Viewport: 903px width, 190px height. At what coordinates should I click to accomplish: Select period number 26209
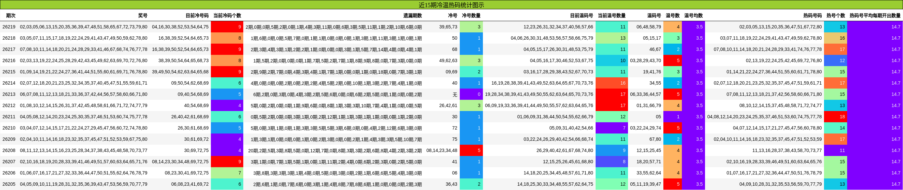[9, 139]
